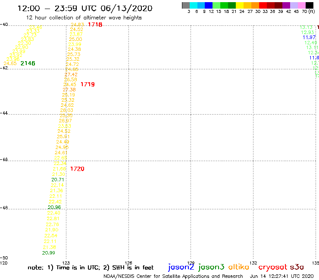Click the wave height value 23.46
This screenshot has height=280, width=319.
36,27
